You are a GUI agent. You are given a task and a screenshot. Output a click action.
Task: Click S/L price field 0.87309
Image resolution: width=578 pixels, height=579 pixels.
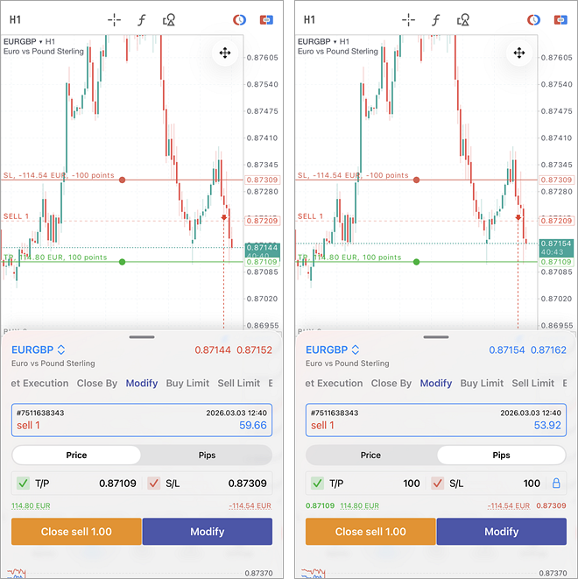[x=247, y=483]
